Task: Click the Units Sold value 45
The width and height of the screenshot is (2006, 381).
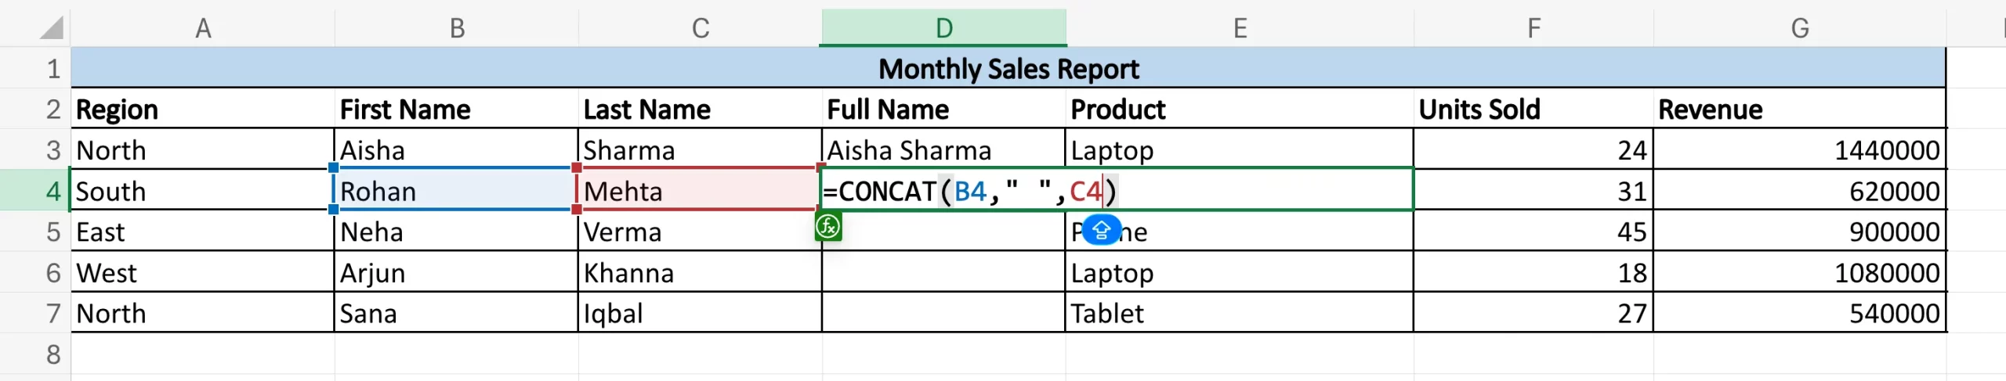Action: [1533, 232]
